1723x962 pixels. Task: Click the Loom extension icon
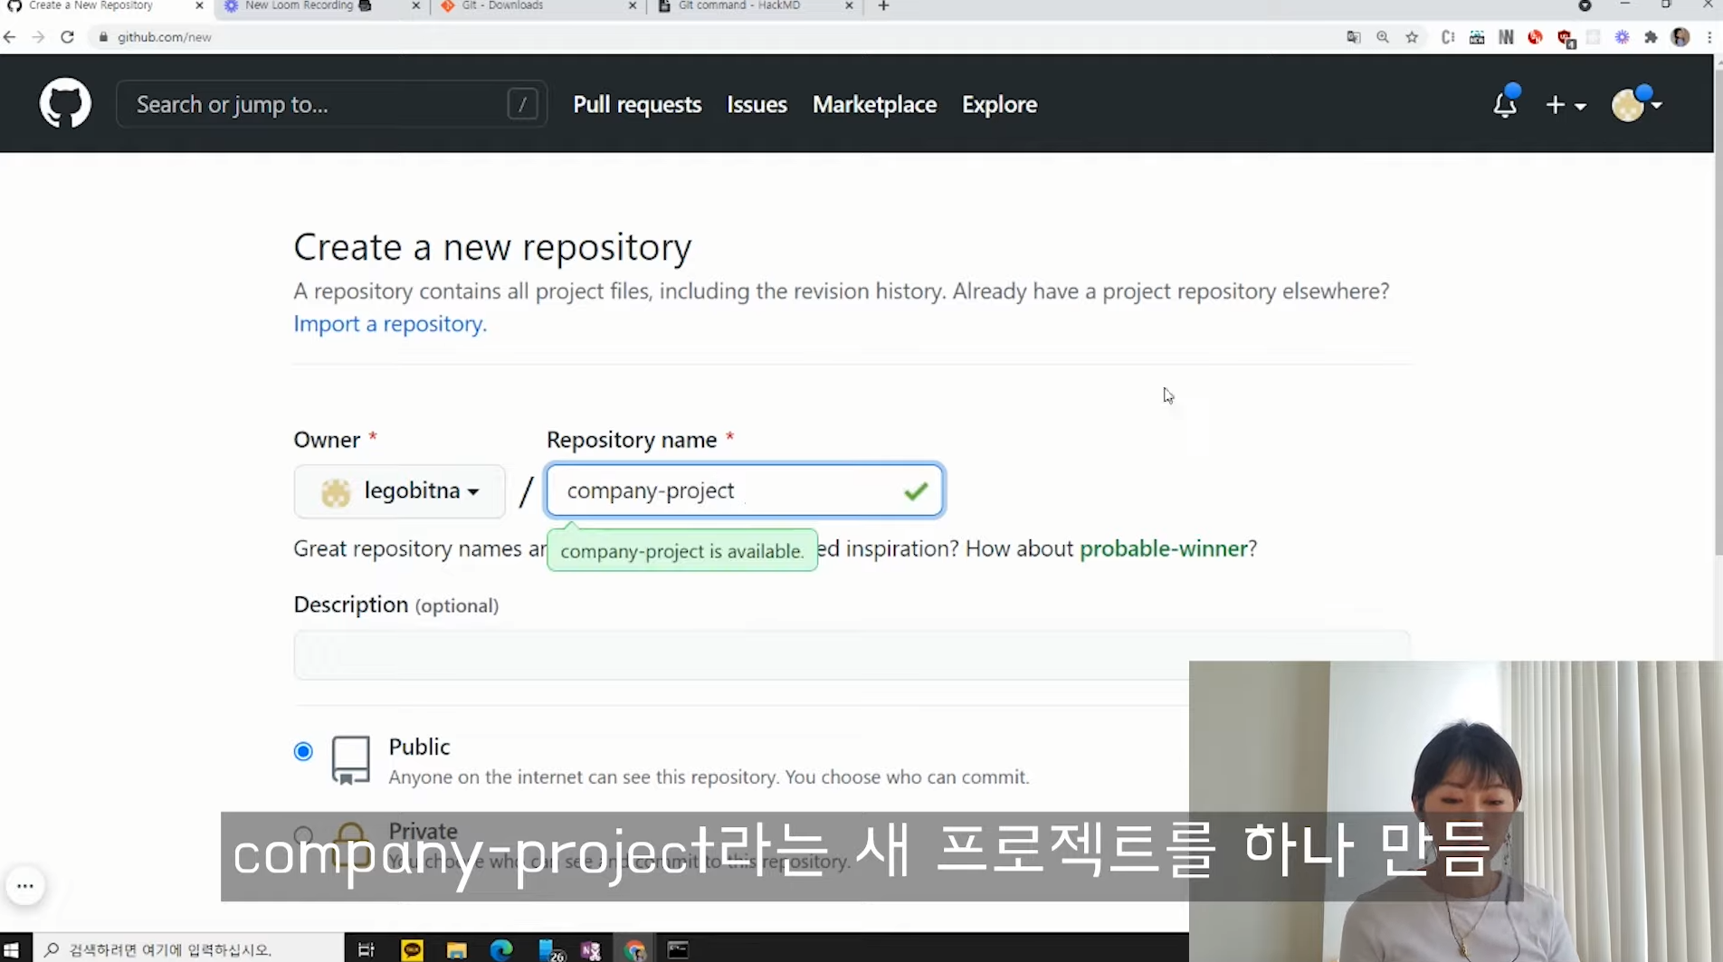(x=1622, y=37)
